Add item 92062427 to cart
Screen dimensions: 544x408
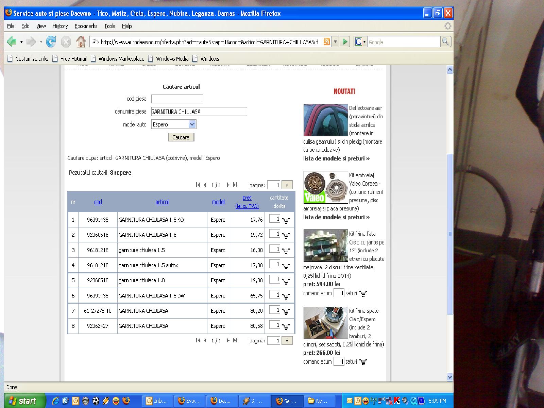pos(286,326)
